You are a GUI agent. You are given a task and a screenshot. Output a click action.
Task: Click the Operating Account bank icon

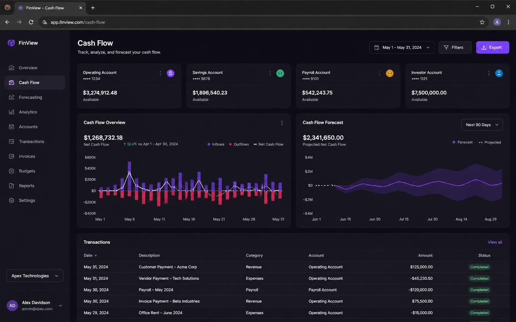click(171, 73)
